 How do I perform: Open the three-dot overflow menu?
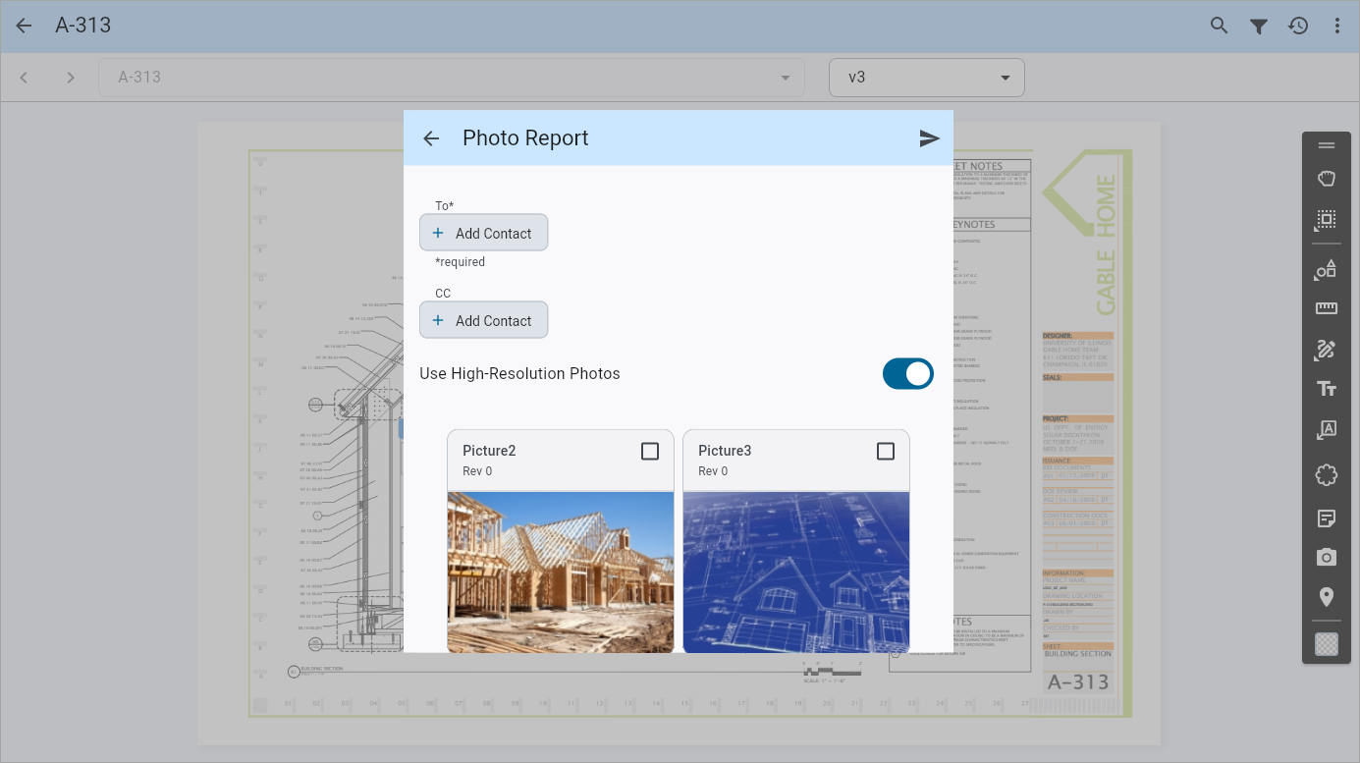(1336, 26)
